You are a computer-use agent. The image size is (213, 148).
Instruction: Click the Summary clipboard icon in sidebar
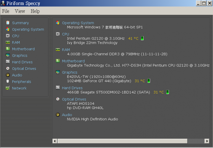(x=8, y=23)
